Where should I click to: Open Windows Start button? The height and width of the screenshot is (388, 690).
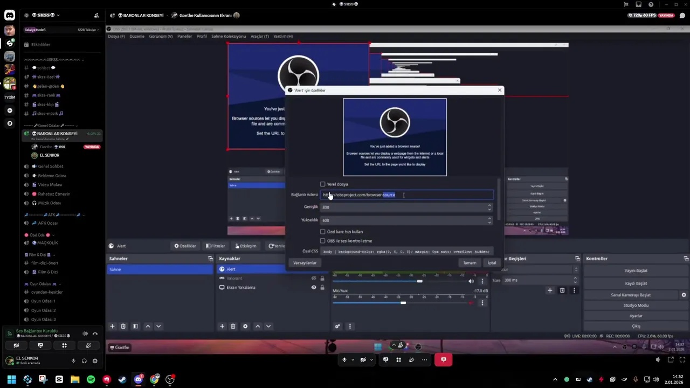pos(11,379)
